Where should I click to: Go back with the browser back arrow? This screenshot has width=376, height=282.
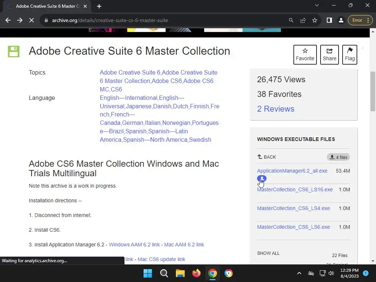(8, 21)
